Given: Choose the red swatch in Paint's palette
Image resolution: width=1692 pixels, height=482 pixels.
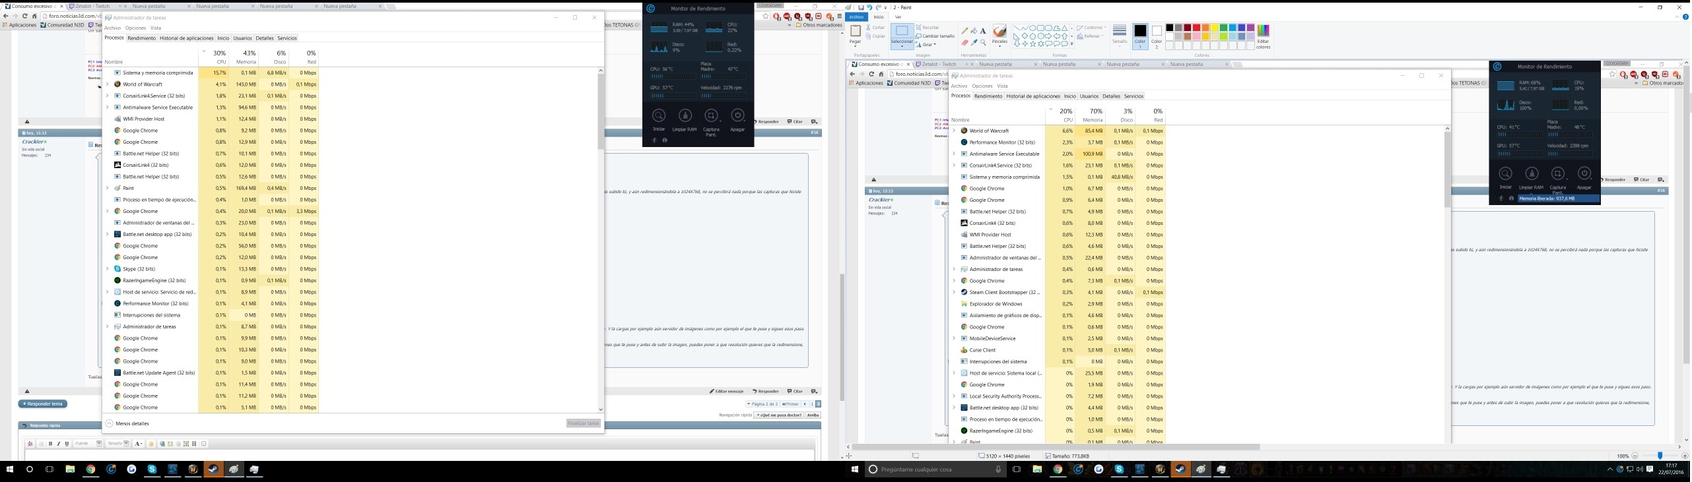Looking at the screenshot, I should pos(1196,28).
